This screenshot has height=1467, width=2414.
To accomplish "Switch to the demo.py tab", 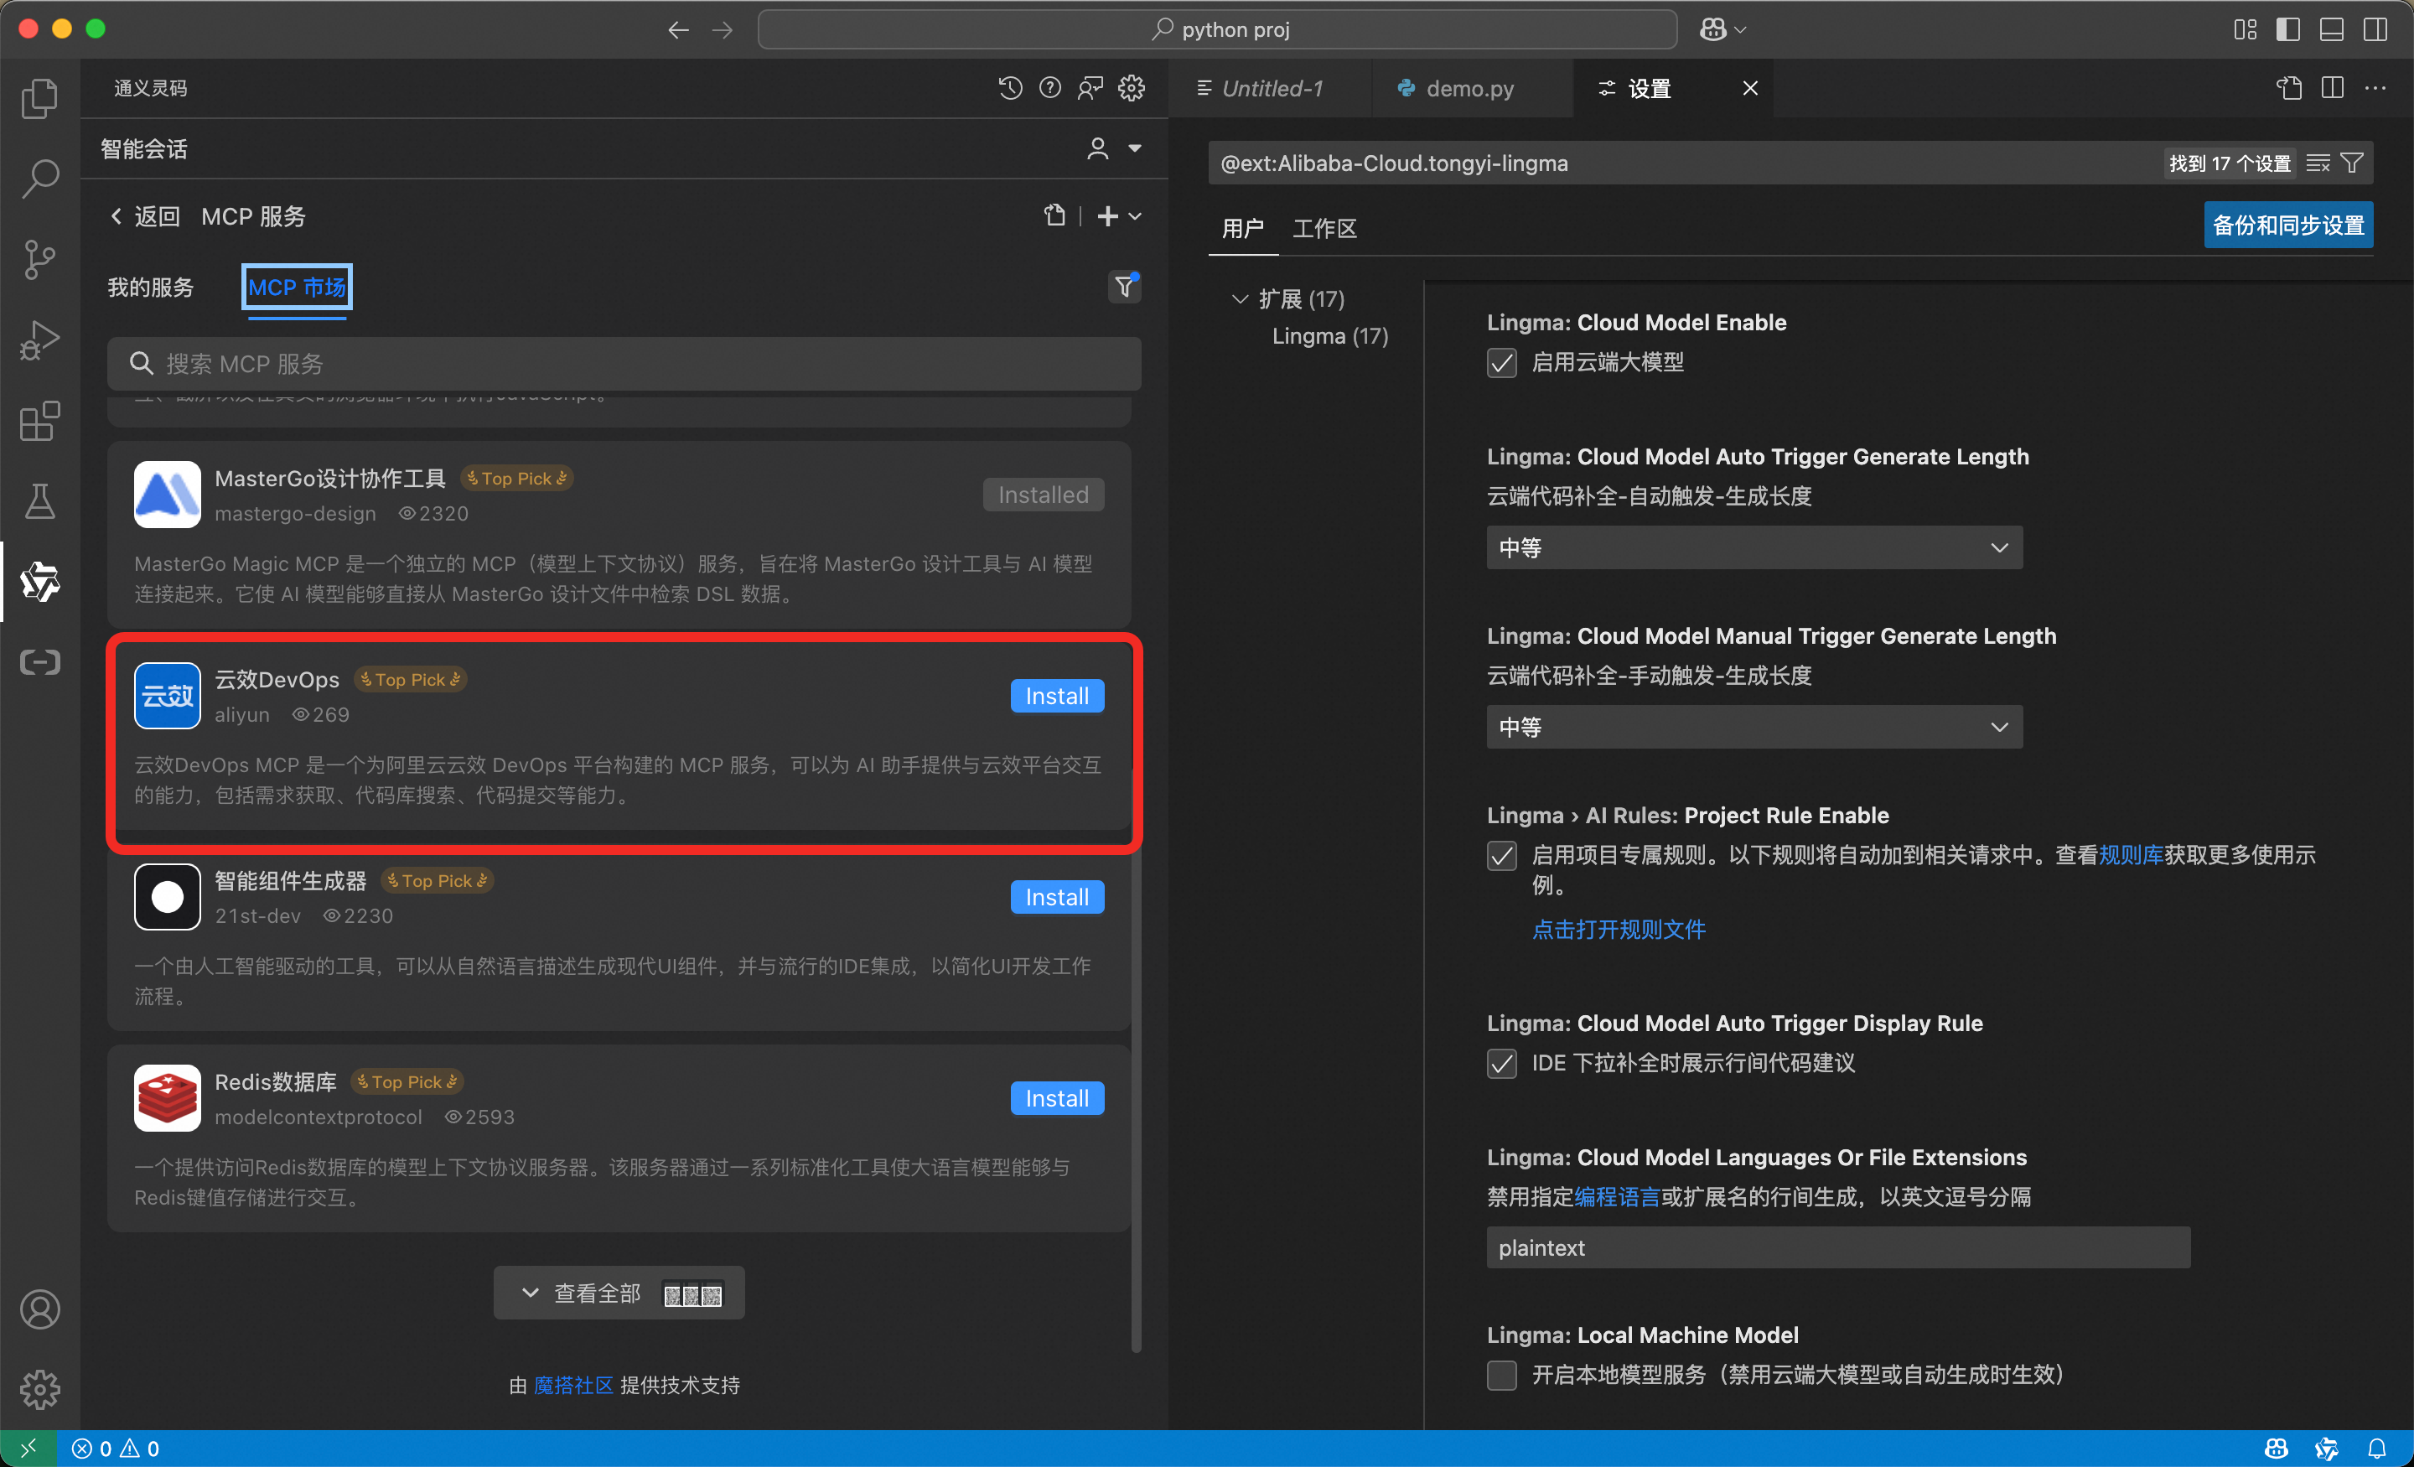I will tap(1468, 87).
